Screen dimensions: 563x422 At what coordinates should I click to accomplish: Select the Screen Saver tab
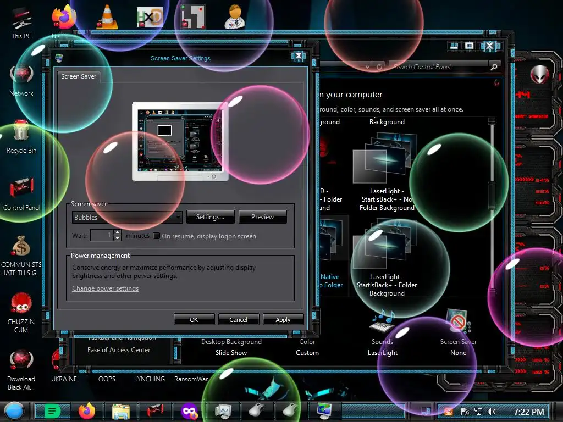coord(79,76)
